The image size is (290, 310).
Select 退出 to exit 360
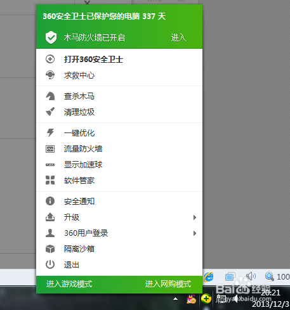tap(119, 265)
